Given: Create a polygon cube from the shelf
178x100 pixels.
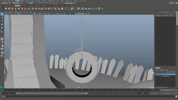Looking at the screenshot, I should click(9, 9).
